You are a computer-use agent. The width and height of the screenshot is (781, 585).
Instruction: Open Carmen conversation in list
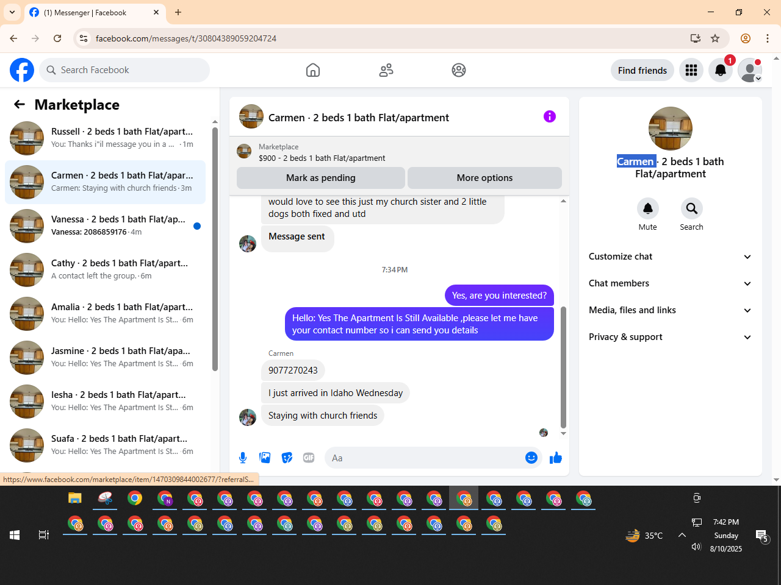[x=105, y=182]
